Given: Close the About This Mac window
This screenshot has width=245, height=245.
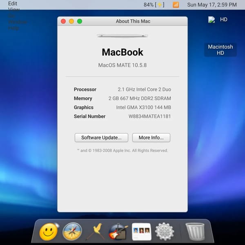Looking at the screenshot, I should point(63,21).
